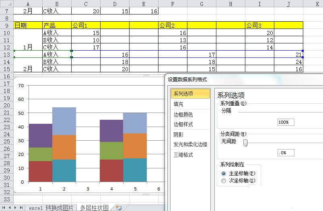Click A收入 cell in row 10
323x211 pixels.
coord(57,33)
